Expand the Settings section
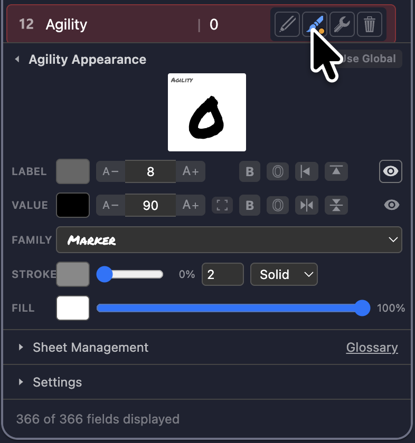This screenshot has height=443, width=415. click(57, 382)
